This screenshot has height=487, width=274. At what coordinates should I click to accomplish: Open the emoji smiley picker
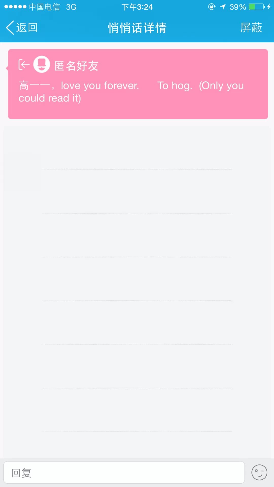point(259,473)
